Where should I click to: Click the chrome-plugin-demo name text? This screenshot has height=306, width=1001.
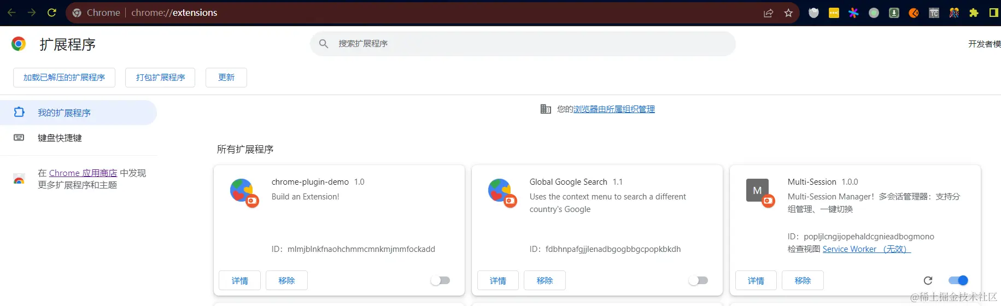pos(310,182)
